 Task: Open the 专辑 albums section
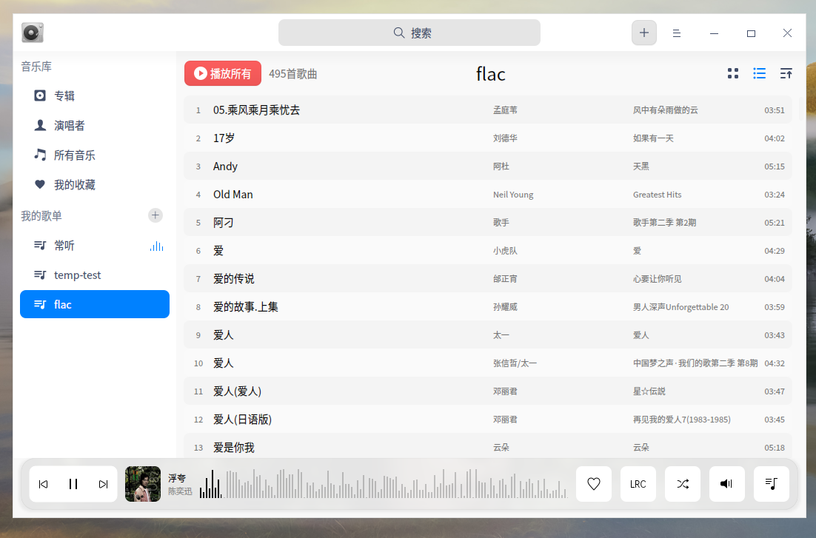click(x=63, y=95)
